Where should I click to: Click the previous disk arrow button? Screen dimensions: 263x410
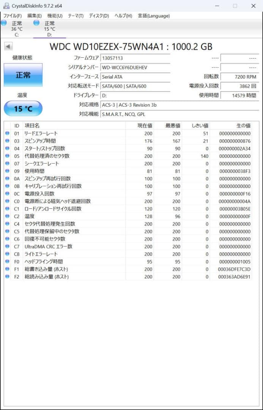[x=8, y=47]
